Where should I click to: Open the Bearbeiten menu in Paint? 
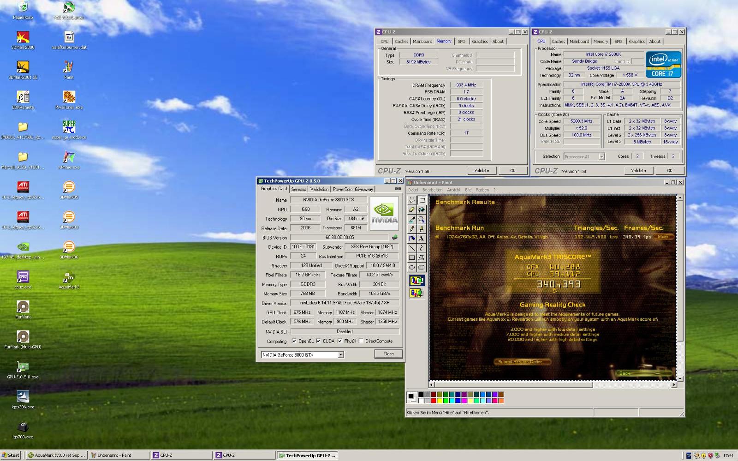[432, 190]
